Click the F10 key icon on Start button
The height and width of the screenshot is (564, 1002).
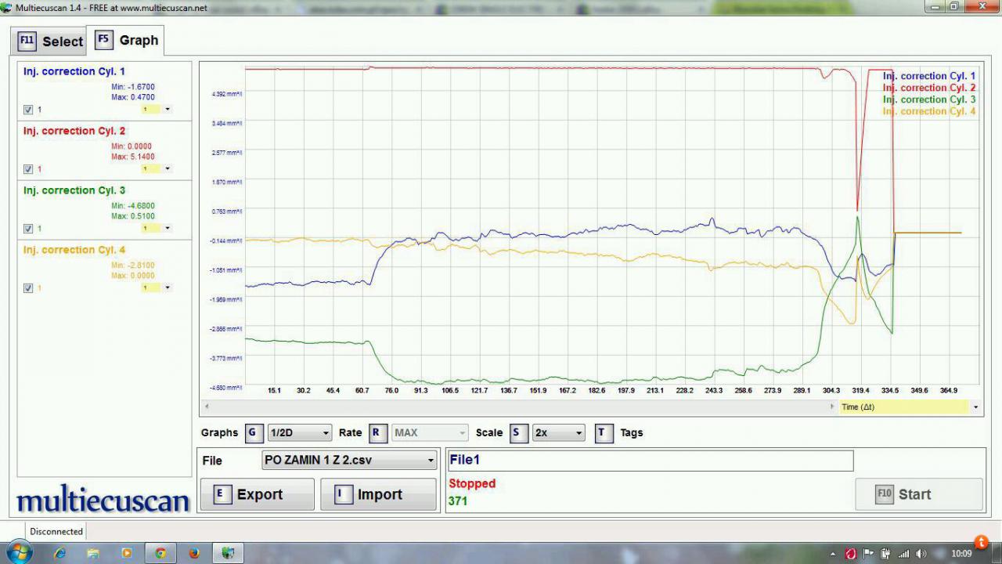pos(884,494)
